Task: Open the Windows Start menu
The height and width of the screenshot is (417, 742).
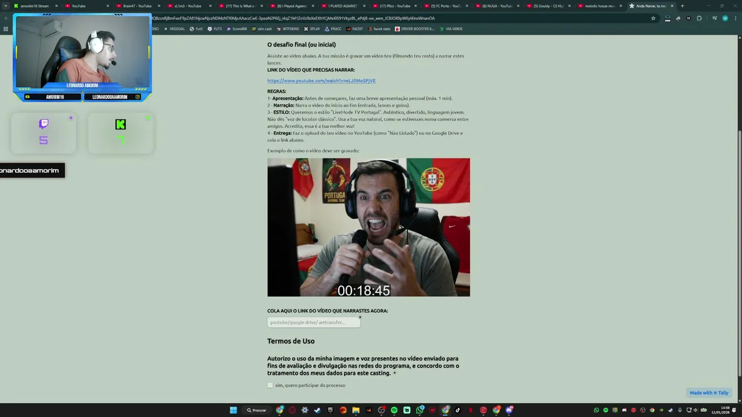Action: pyautogui.click(x=233, y=410)
